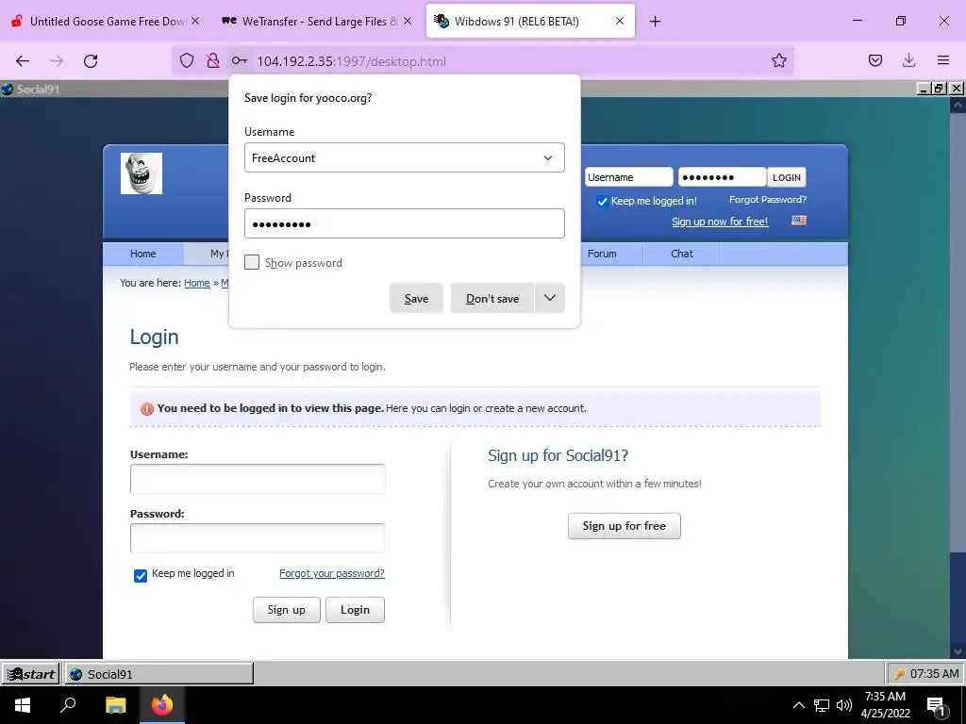
Task: Click the Social91 scrollbar up arrow
Action: point(958,106)
